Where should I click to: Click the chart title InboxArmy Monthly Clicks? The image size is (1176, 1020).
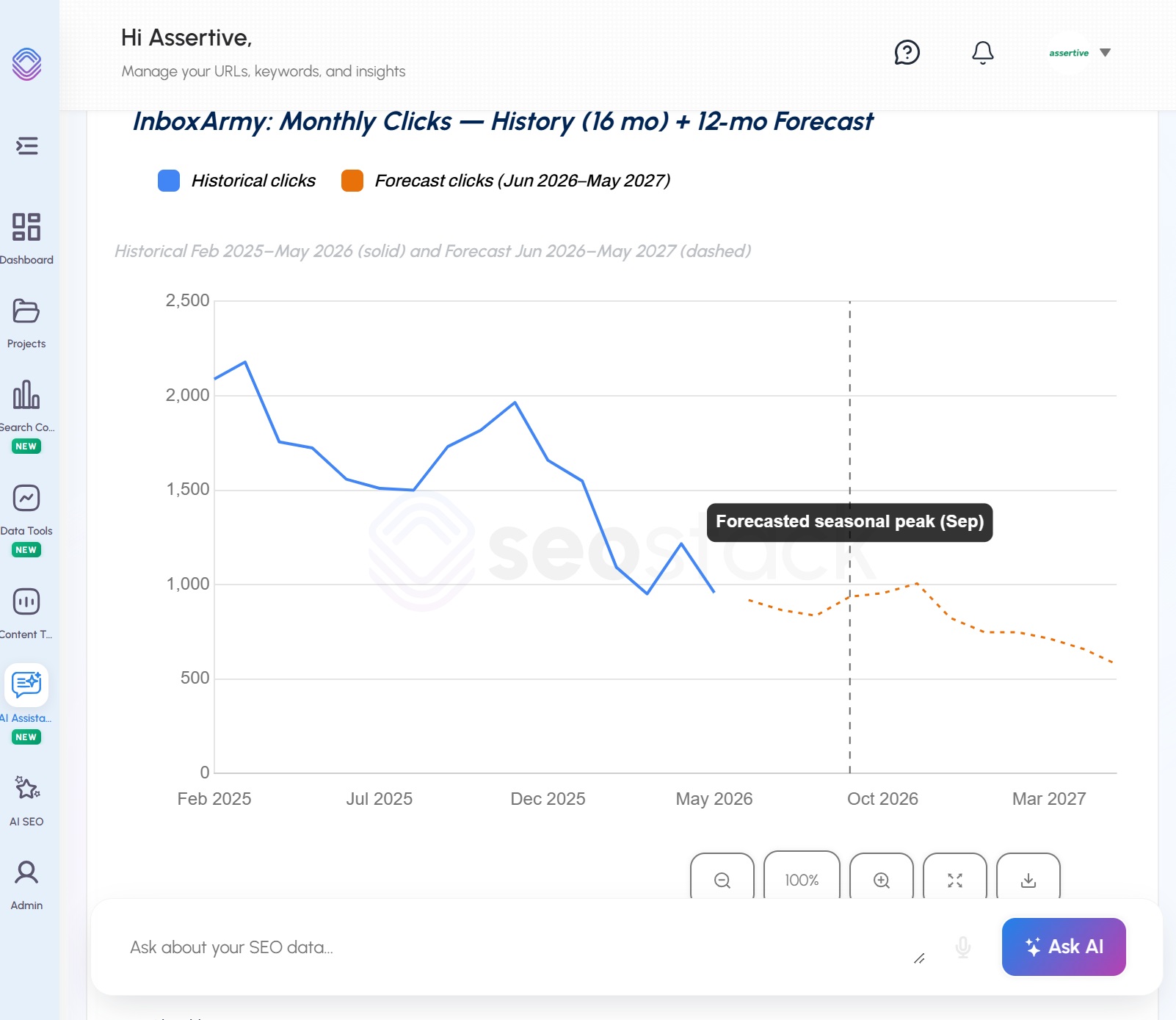[x=503, y=122]
